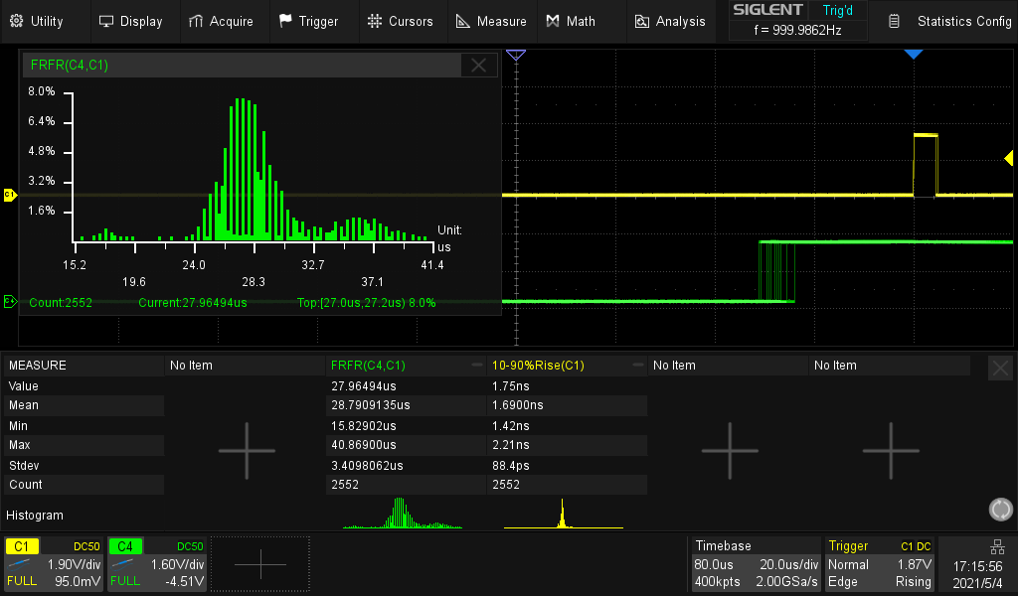Select the C4 channel box

[x=156, y=563]
